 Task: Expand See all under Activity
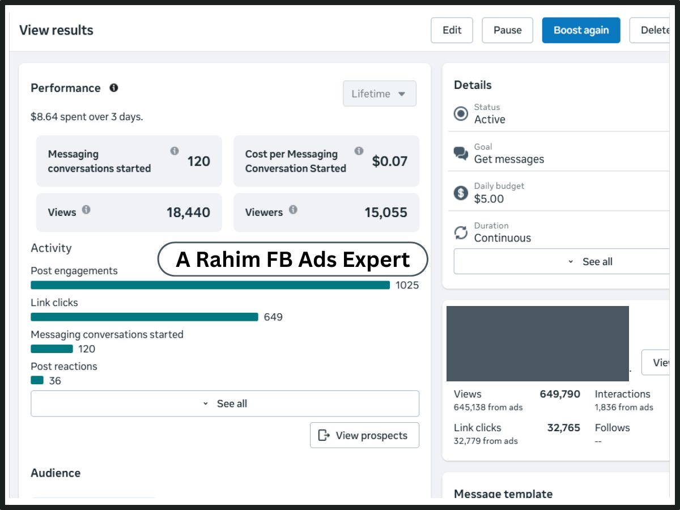point(225,403)
